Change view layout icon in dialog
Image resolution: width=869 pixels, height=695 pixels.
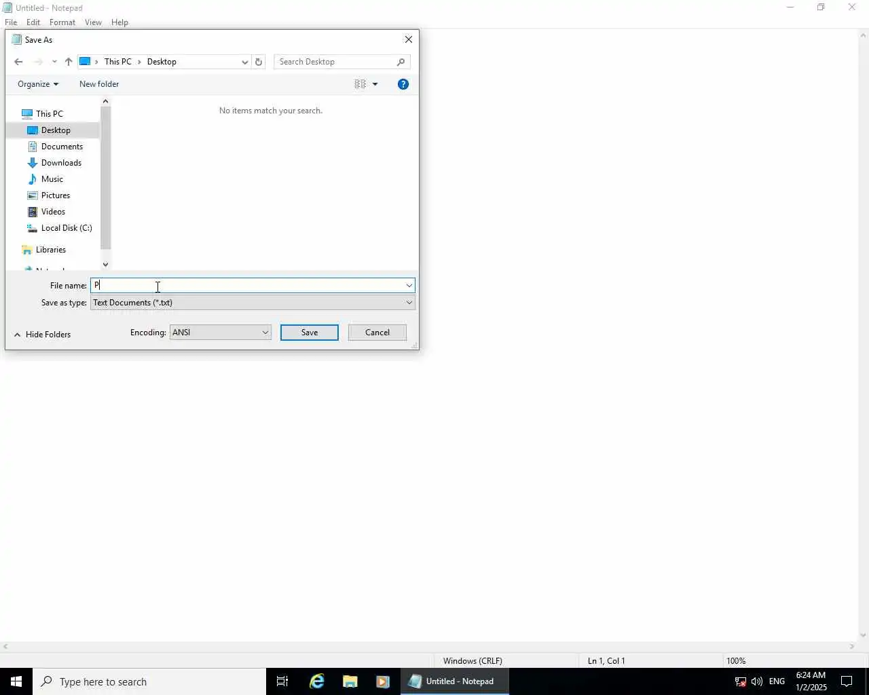click(360, 84)
